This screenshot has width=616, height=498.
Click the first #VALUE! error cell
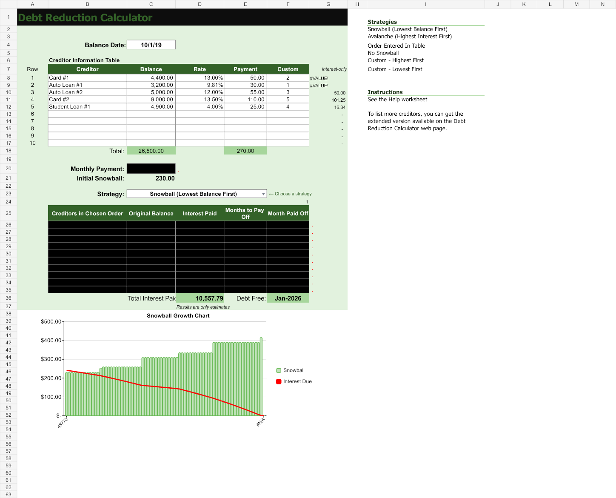tap(319, 78)
